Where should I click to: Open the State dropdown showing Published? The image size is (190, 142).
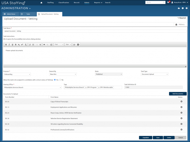[x=109, y=74]
